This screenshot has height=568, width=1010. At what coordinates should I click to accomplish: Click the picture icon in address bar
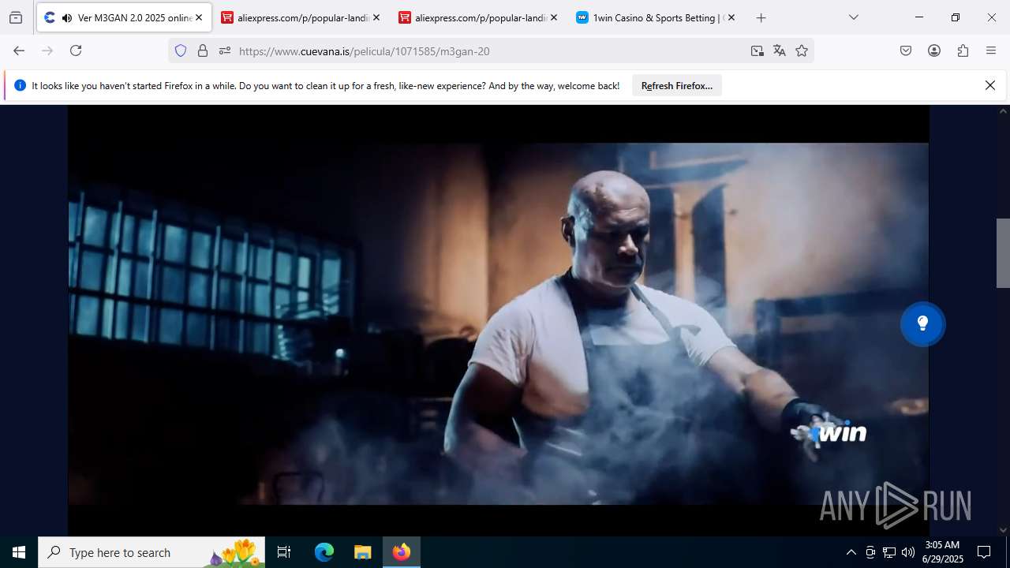[x=757, y=50]
